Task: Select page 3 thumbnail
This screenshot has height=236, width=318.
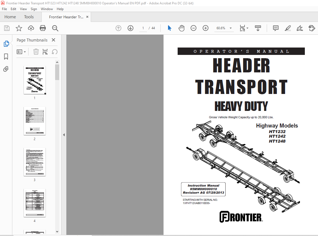Action: click(35, 162)
